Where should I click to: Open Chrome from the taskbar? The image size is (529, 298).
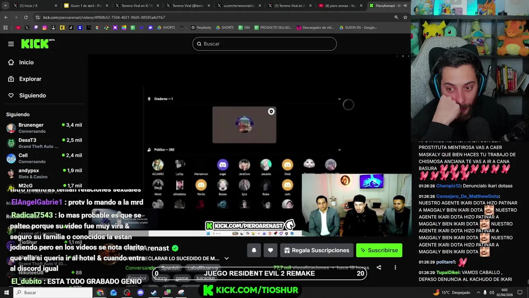(x=100, y=293)
